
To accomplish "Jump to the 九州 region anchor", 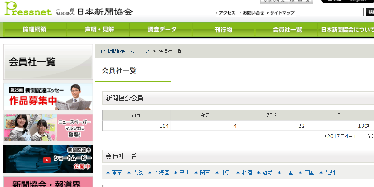I will pyautogui.click(x=330, y=172).
